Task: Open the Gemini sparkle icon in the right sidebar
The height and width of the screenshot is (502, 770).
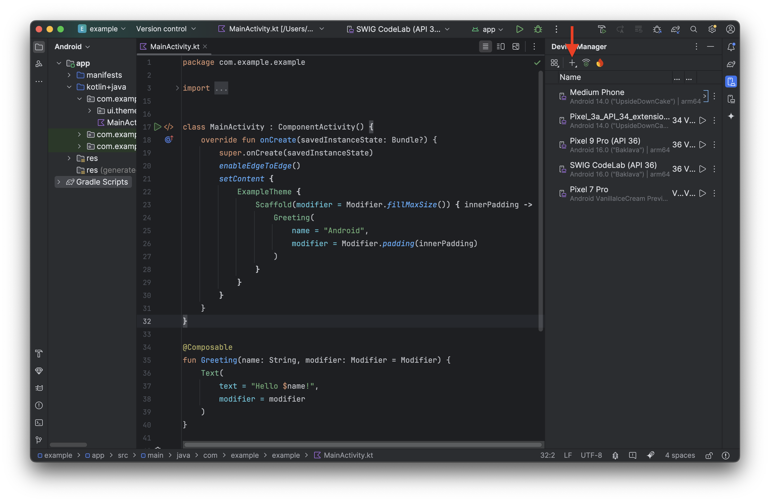Action: tap(731, 116)
